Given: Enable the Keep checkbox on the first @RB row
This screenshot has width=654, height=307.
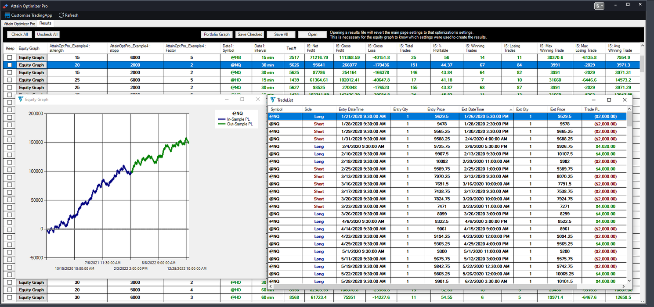Looking at the screenshot, I should point(10,57).
